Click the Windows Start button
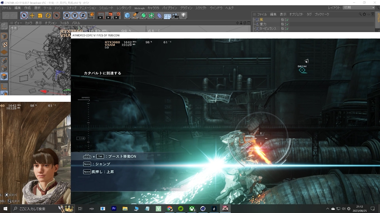This screenshot has width=380, height=213. click(5, 209)
